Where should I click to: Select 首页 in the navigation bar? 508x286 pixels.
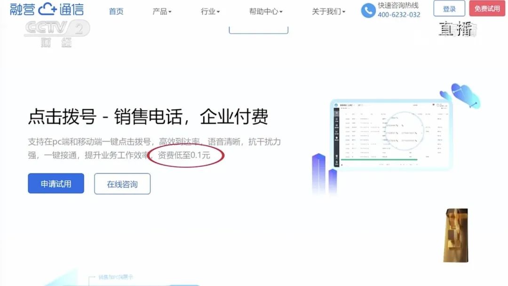point(116,11)
